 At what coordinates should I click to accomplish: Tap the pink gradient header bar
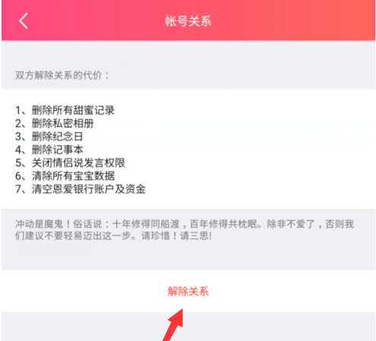point(188,21)
